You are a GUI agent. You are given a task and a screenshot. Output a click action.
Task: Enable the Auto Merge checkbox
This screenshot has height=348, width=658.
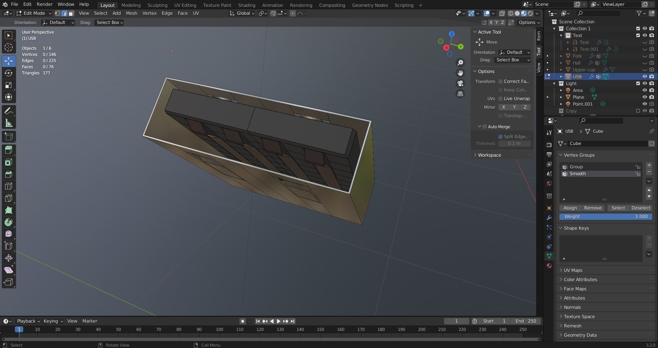[x=485, y=127]
